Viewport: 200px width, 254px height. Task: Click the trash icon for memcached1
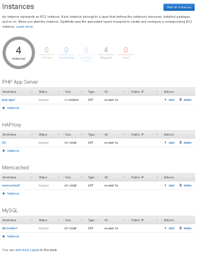181,185
